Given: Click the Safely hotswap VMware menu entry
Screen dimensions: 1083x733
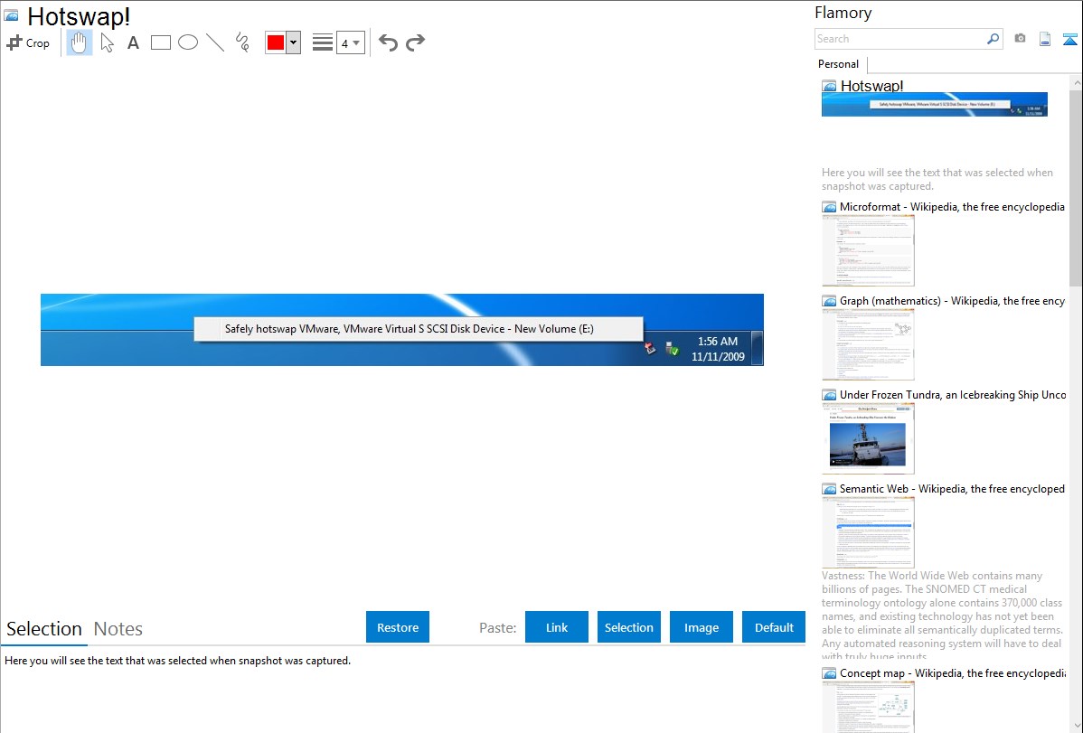Looking at the screenshot, I should (419, 329).
